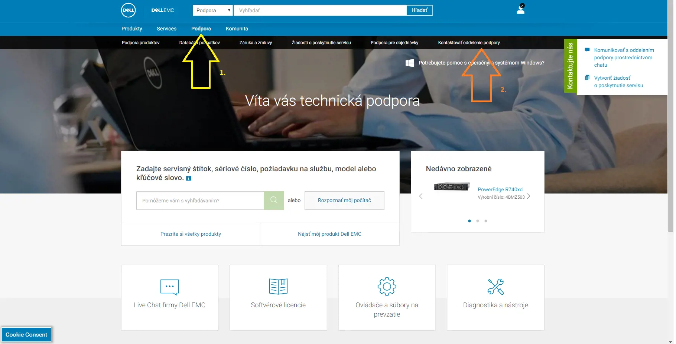Open Diagnostika a nástroje card label
Image resolution: width=676 pixels, height=344 pixels.
[x=495, y=305]
